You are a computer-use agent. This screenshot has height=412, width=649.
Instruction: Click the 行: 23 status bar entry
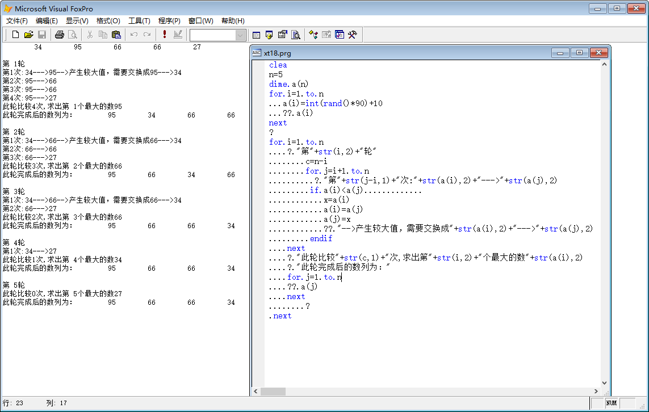[x=13, y=403]
